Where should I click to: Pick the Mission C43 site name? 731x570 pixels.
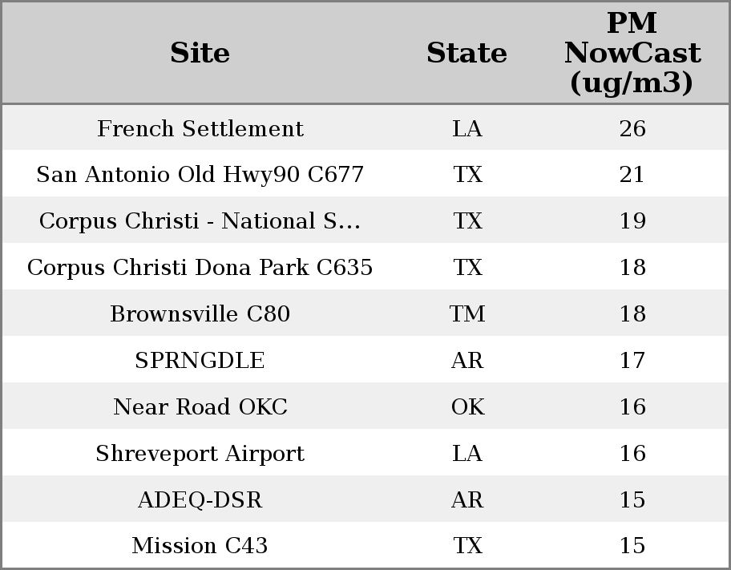click(200, 545)
